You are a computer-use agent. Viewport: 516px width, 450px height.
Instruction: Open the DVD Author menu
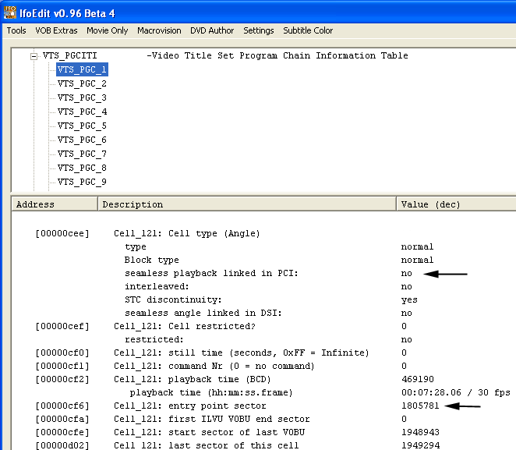(212, 31)
